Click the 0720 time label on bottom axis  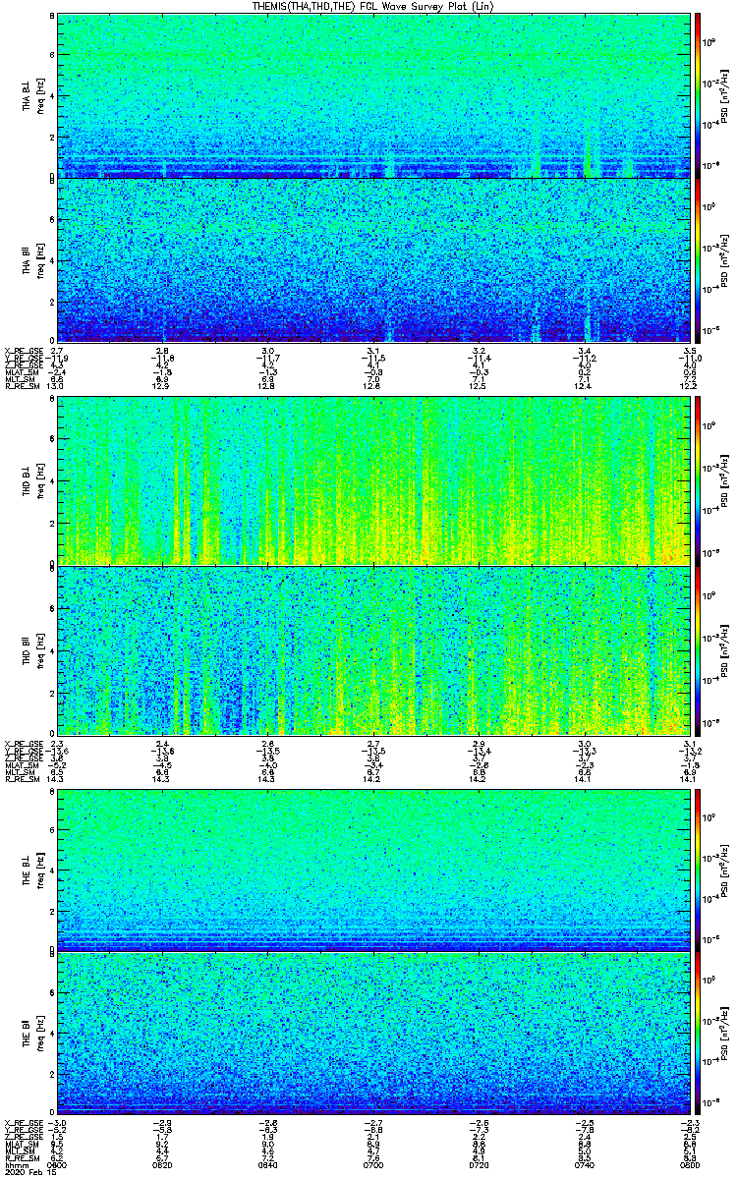[478, 1165]
